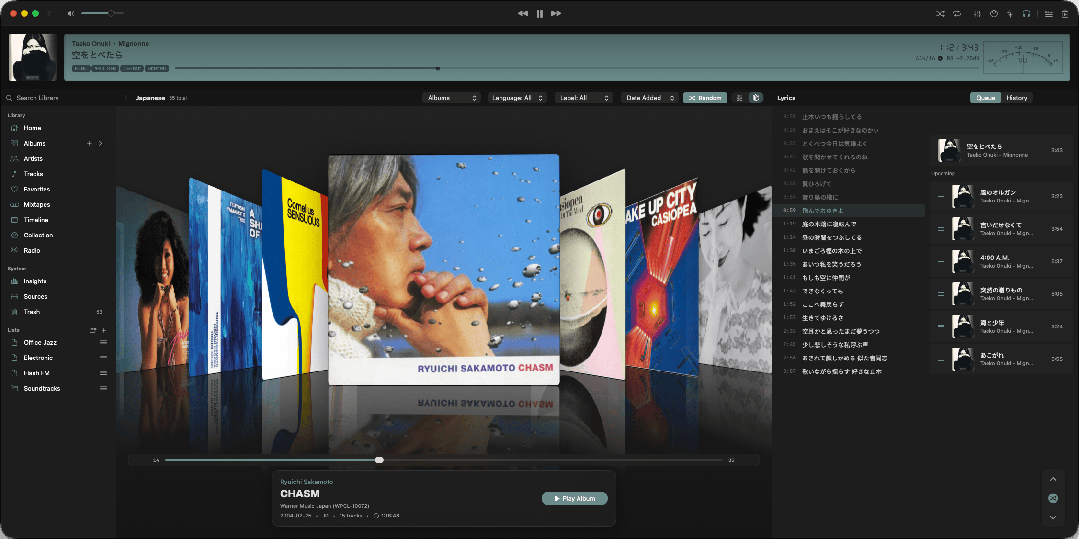This screenshot has height=539, width=1079.
Task: Jump to lyric line at 2:33
Action: pyautogui.click(x=848, y=331)
